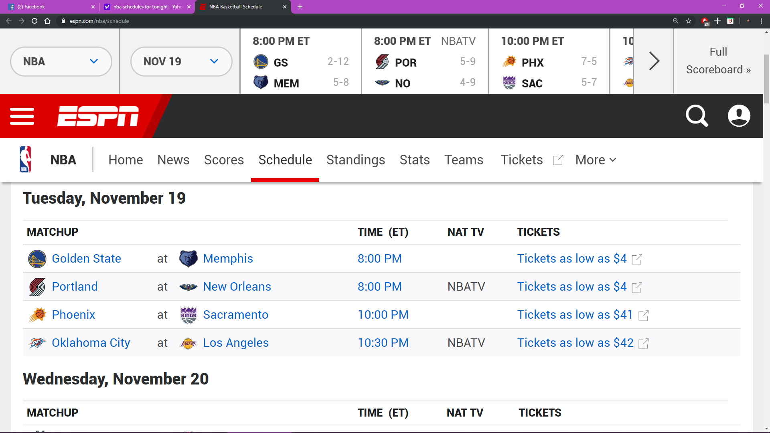Open the Oklahoma City team link
The width and height of the screenshot is (770, 433).
pyautogui.click(x=91, y=343)
